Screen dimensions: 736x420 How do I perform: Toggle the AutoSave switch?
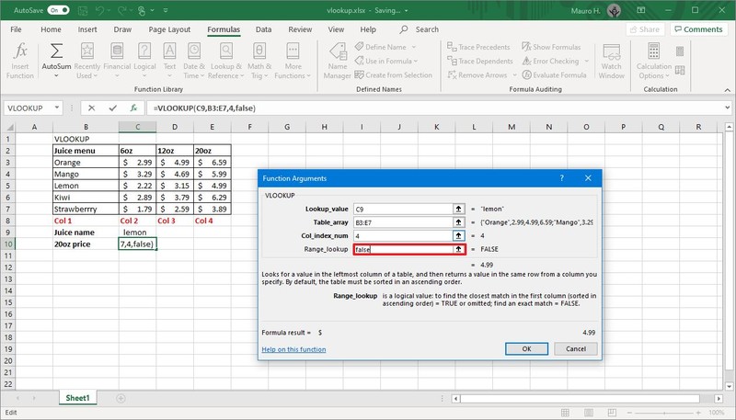click(x=58, y=10)
